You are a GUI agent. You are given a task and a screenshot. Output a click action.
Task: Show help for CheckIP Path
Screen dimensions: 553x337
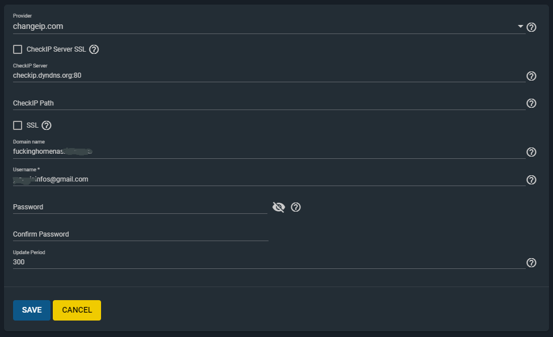coord(531,103)
